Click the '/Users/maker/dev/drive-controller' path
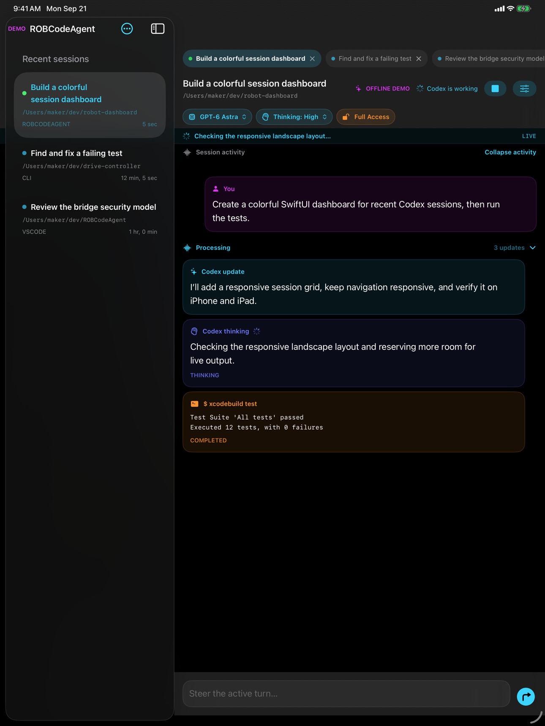The width and height of the screenshot is (545, 726). pos(82,166)
